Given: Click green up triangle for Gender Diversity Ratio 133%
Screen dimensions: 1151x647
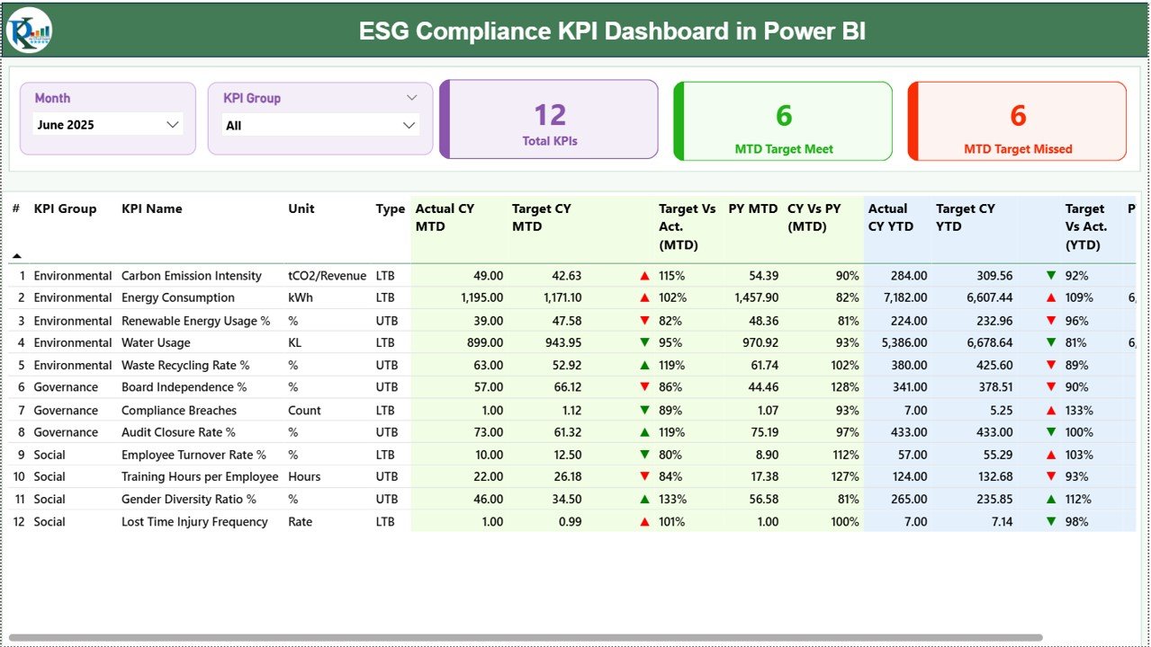Looking at the screenshot, I should [643, 499].
